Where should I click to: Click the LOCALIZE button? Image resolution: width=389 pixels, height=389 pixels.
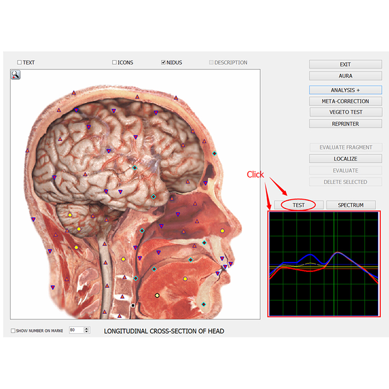click(x=345, y=159)
